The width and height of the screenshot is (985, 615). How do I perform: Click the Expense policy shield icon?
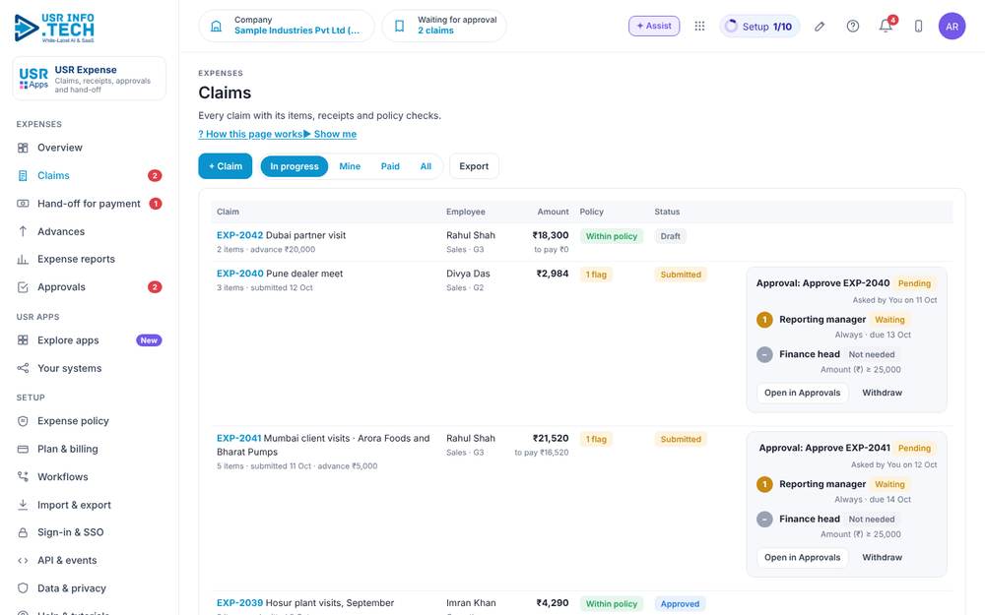click(23, 421)
